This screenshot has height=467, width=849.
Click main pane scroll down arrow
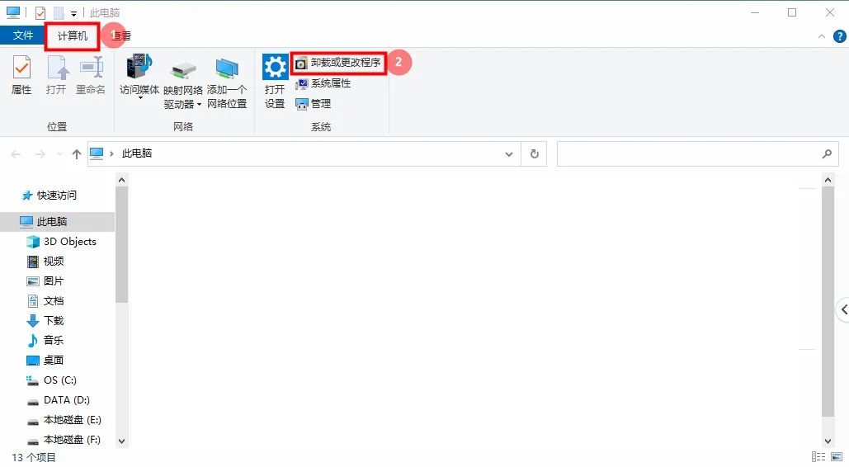coord(828,441)
